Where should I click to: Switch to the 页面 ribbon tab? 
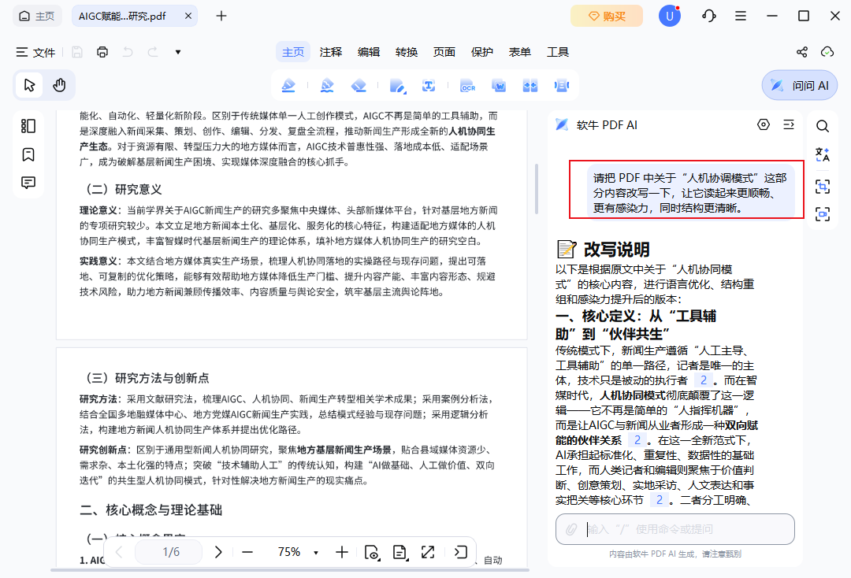pyautogui.click(x=444, y=52)
